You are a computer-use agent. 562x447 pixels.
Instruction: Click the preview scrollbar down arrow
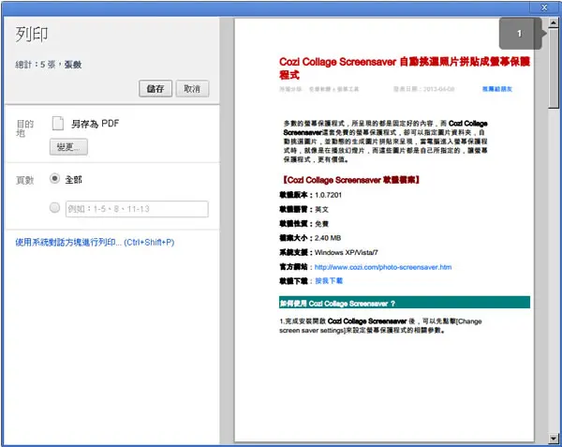click(x=554, y=438)
